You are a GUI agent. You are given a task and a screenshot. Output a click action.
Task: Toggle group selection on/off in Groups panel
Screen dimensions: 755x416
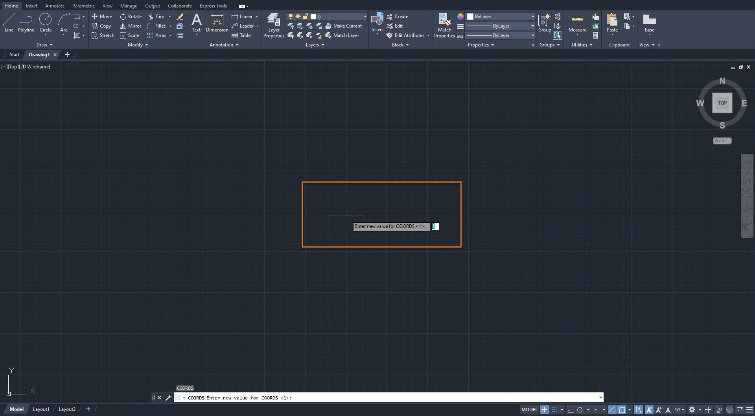(558, 35)
